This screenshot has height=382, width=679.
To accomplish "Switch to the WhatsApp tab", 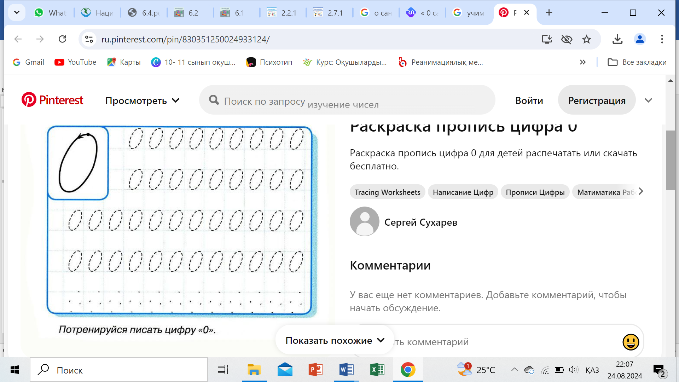I will 50,13.
